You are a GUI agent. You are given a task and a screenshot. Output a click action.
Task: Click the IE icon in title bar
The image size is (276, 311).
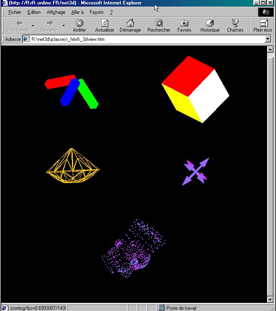click(x=4, y=3)
